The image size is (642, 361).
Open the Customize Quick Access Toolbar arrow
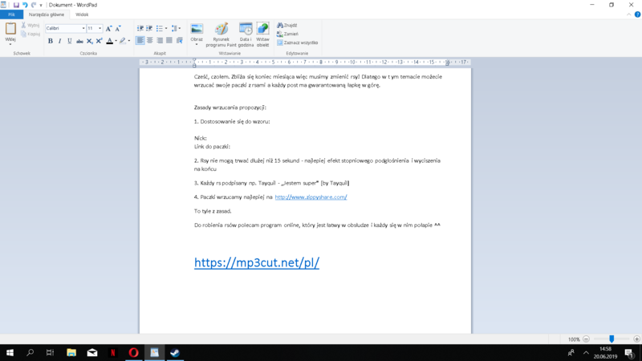(41, 6)
